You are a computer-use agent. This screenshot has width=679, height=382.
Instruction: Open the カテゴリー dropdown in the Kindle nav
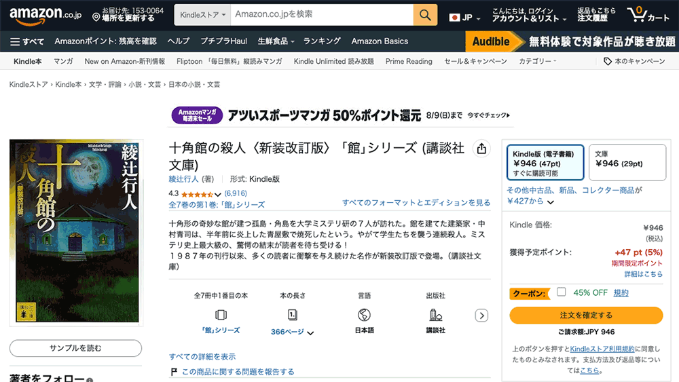[537, 62]
